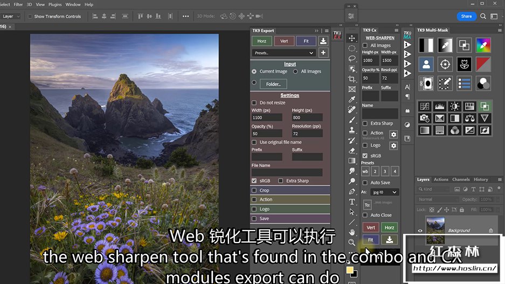Open the Plugins menu
505x284 pixels.
click(x=55, y=4)
